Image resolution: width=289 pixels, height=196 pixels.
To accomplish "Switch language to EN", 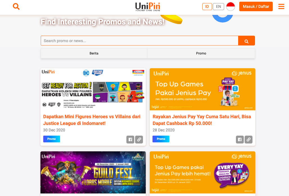I will (219, 6).
